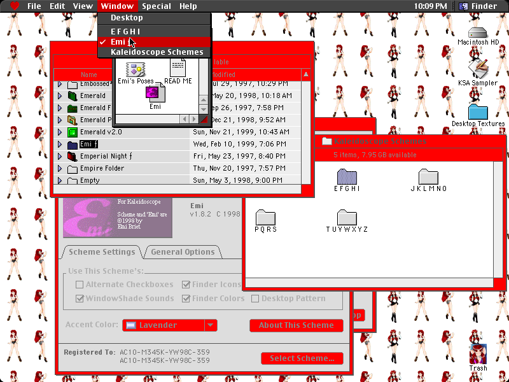Choose Kaleidoscope Schemes in the Window menu

pos(155,52)
